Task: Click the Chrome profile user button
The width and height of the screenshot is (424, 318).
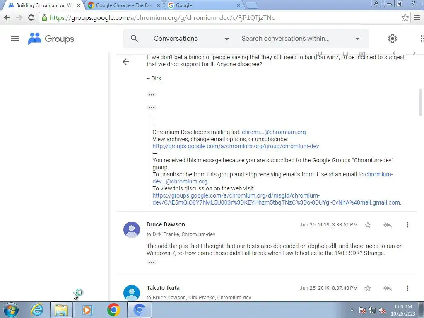Action: pyautogui.click(x=376, y=3)
